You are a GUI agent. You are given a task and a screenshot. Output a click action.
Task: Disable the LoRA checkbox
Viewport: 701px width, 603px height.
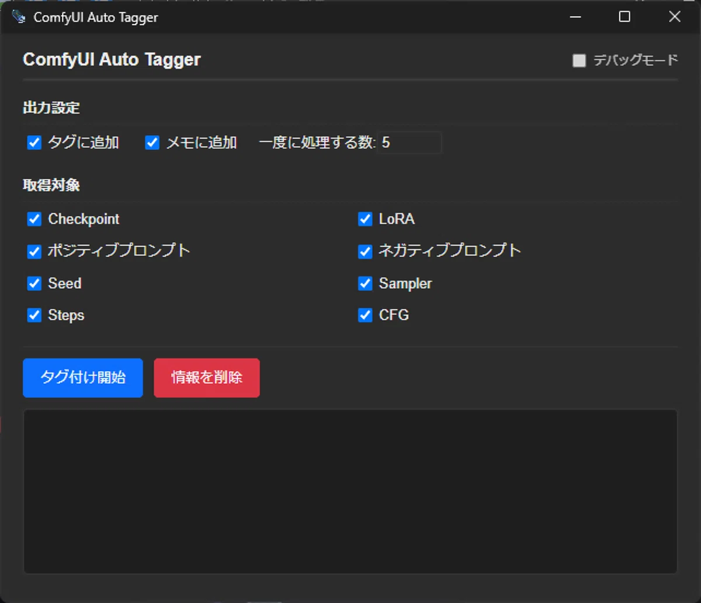(365, 219)
